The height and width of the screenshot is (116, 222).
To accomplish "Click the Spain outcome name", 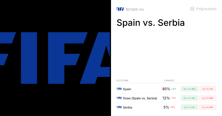I will pyautogui.click(x=127, y=89).
